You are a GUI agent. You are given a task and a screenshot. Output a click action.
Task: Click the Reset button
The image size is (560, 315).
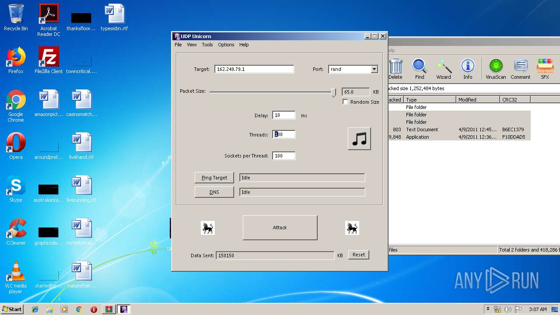click(359, 255)
